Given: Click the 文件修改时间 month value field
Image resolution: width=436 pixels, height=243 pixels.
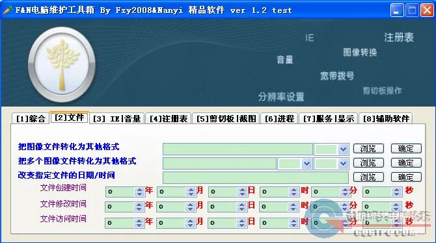Looking at the screenshot, I should (171, 207).
